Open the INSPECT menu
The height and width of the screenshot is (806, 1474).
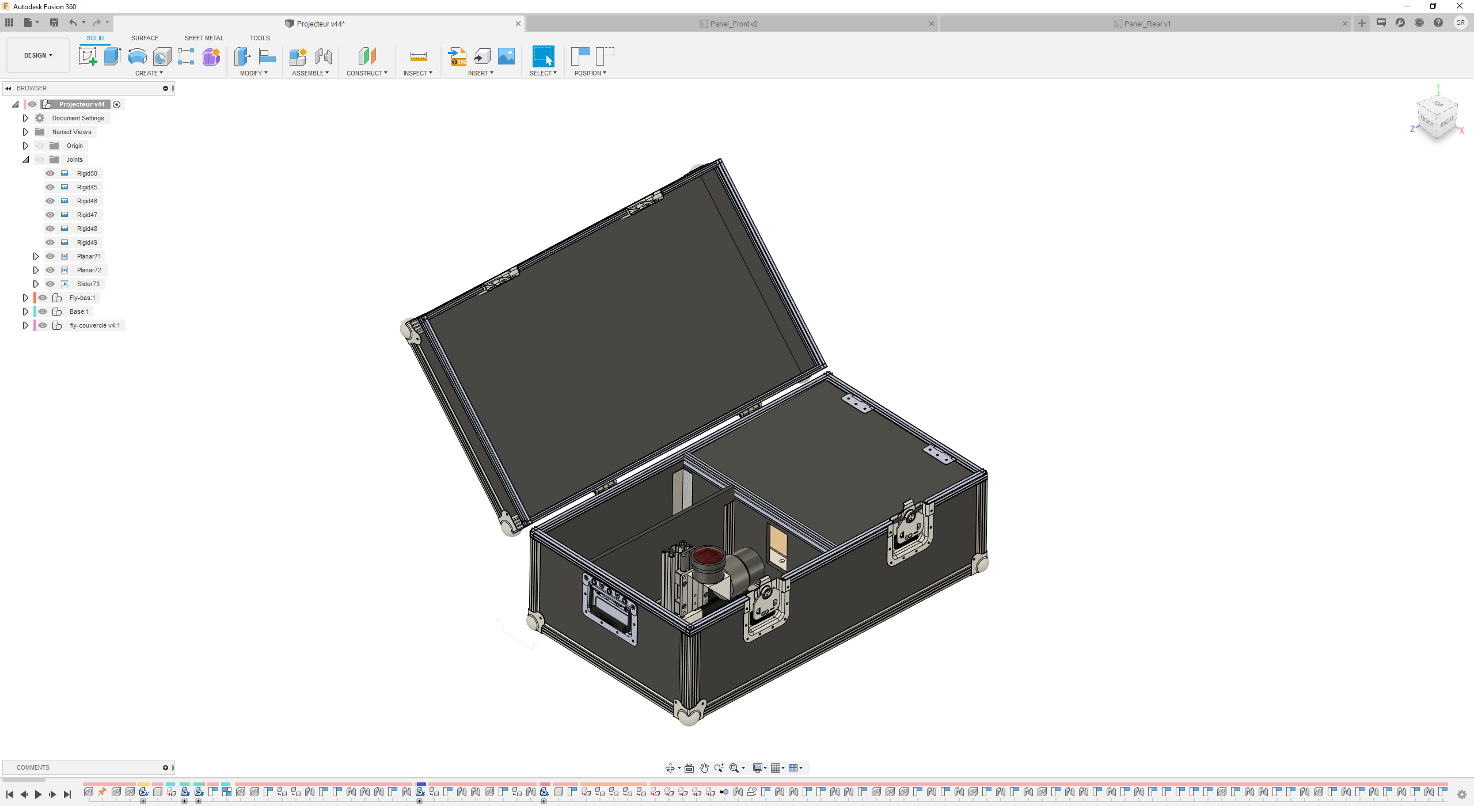pyautogui.click(x=418, y=73)
